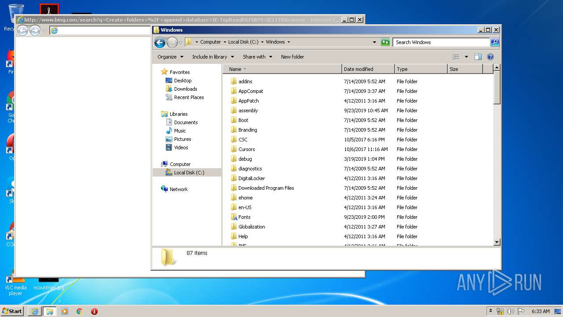
Task: Click the search magnifier icon in Explorer
Action: (x=495, y=42)
